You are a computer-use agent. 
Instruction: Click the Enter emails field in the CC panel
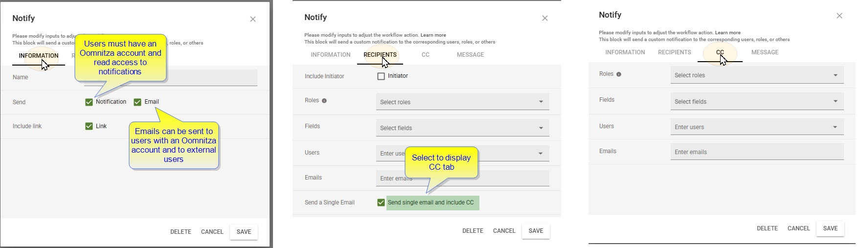click(757, 152)
